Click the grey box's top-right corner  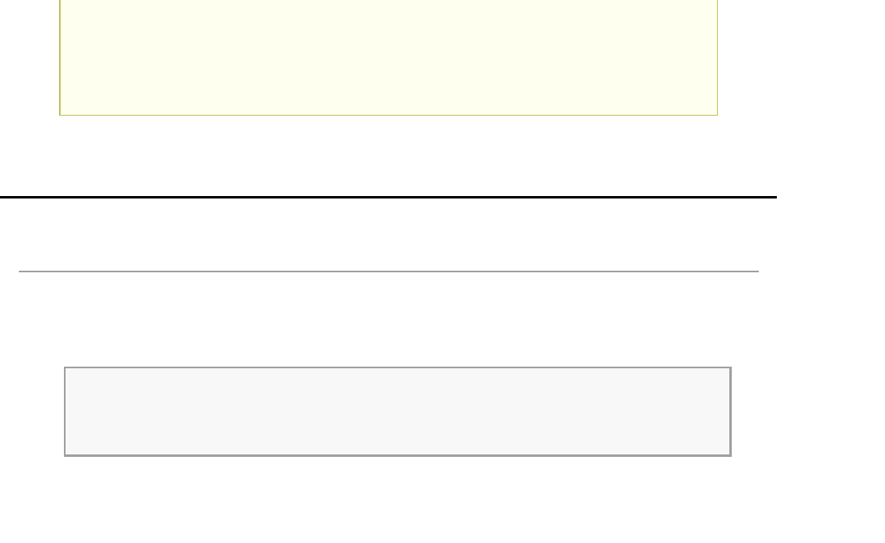[729, 368]
